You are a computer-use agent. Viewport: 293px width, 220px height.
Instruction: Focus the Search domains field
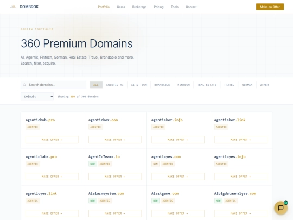(53, 85)
